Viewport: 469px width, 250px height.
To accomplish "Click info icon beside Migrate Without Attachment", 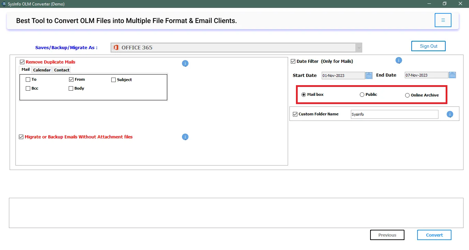I will tap(185, 137).
